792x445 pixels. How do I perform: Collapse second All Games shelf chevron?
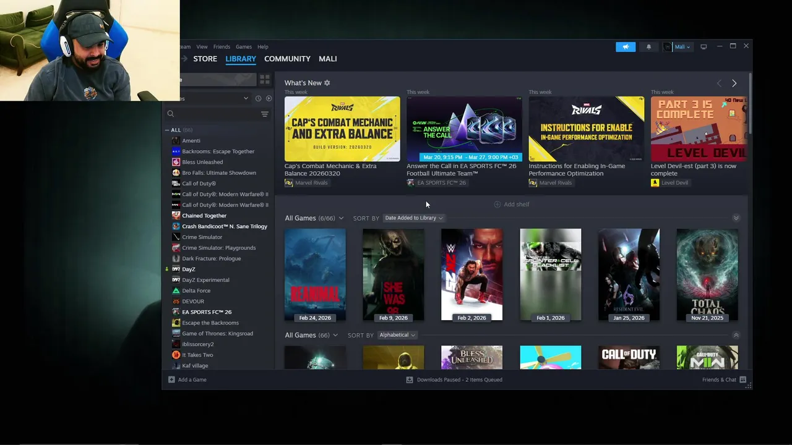click(x=736, y=335)
